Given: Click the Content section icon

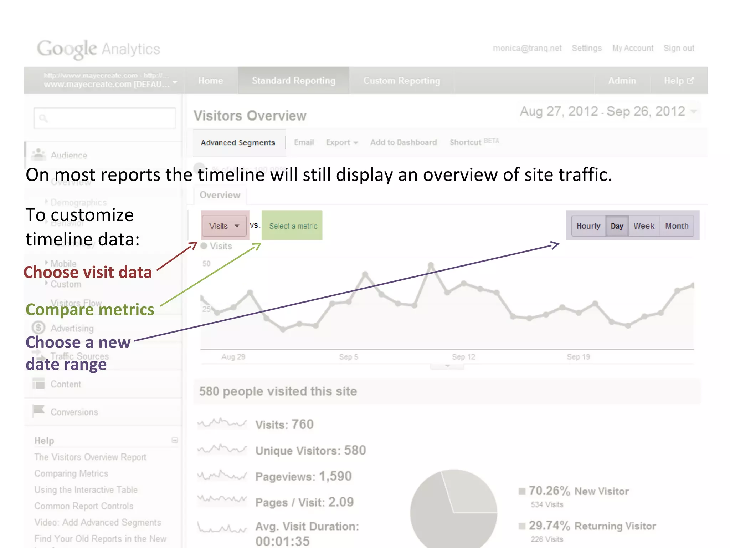Looking at the screenshot, I should pyautogui.click(x=38, y=384).
